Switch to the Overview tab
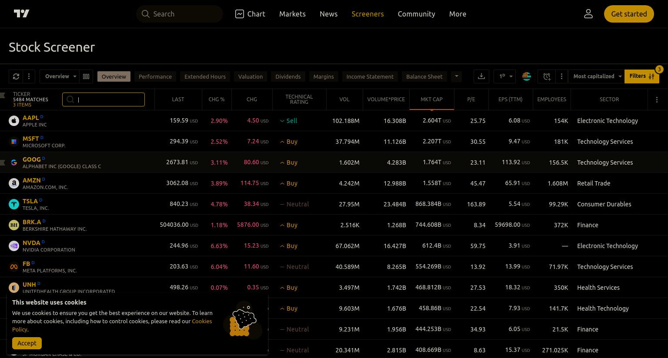The height and width of the screenshot is (358, 668). click(x=114, y=76)
